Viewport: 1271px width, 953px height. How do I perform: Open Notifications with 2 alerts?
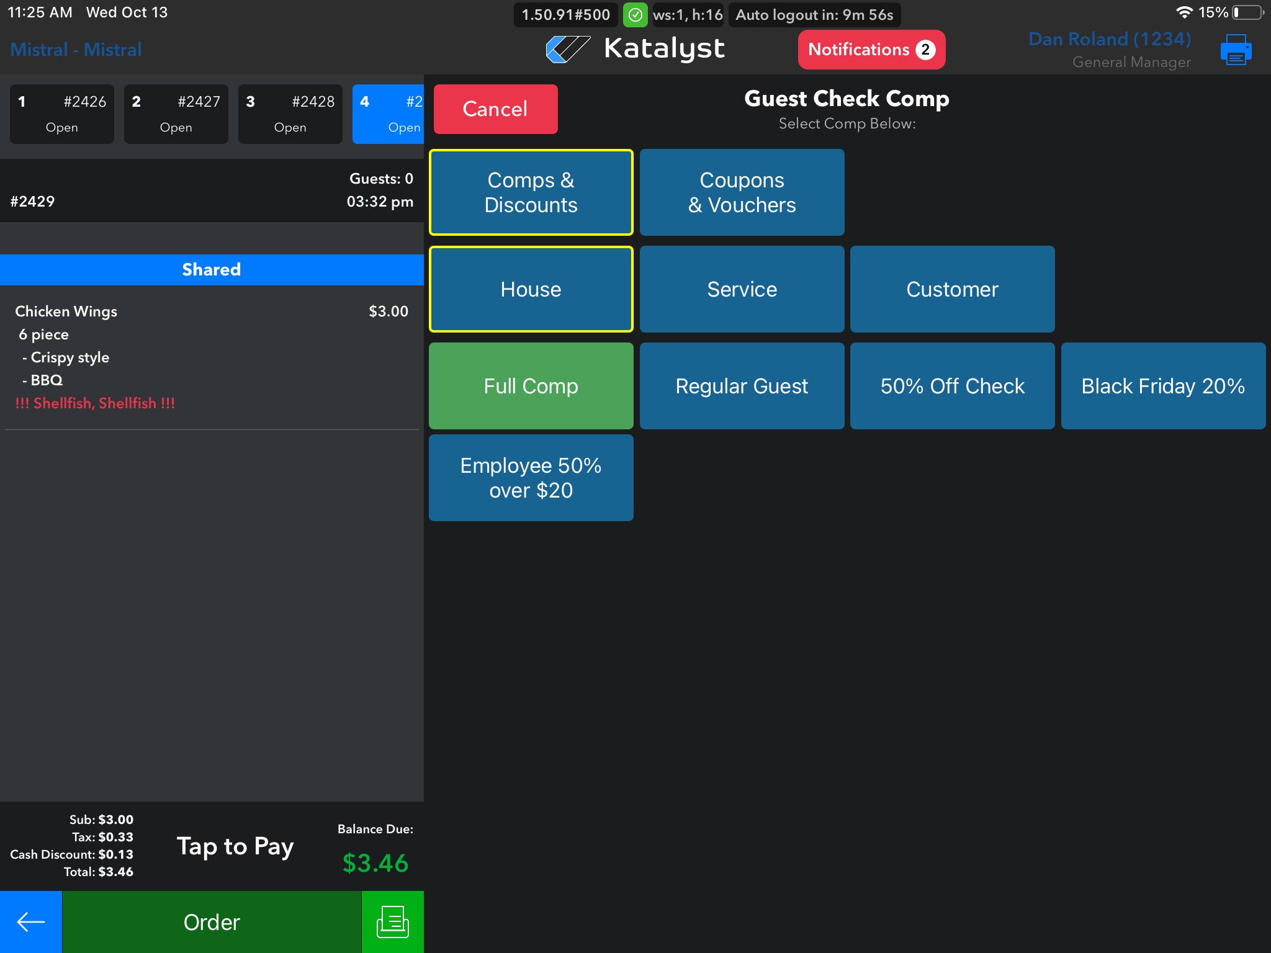[871, 50]
